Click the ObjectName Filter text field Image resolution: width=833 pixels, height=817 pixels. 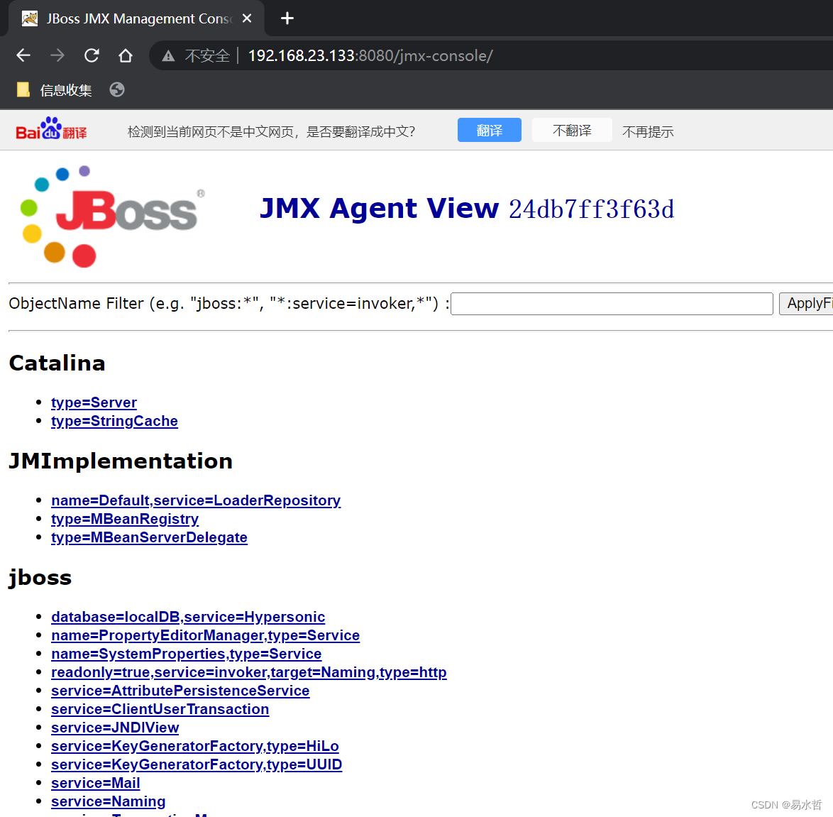[x=612, y=304]
